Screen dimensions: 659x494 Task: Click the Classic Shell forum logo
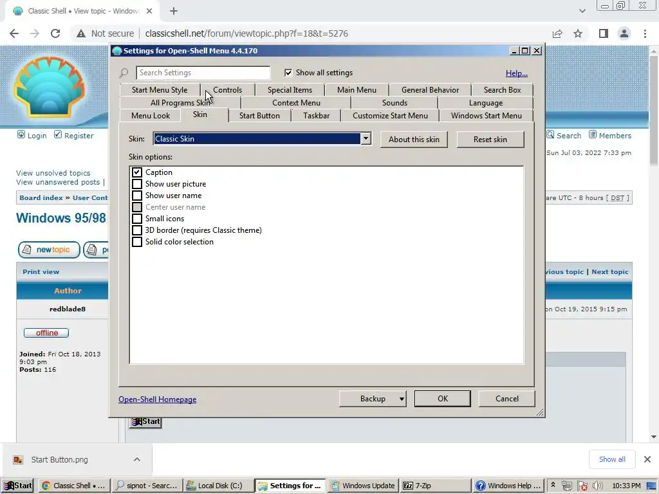pos(49,87)
